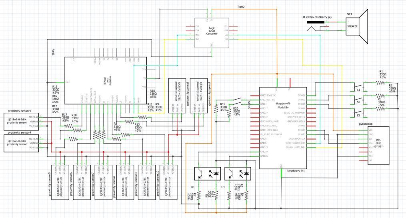Select the proximity sensor4 block
This screenshot has height=218, width=406.
tap(22, 143)
